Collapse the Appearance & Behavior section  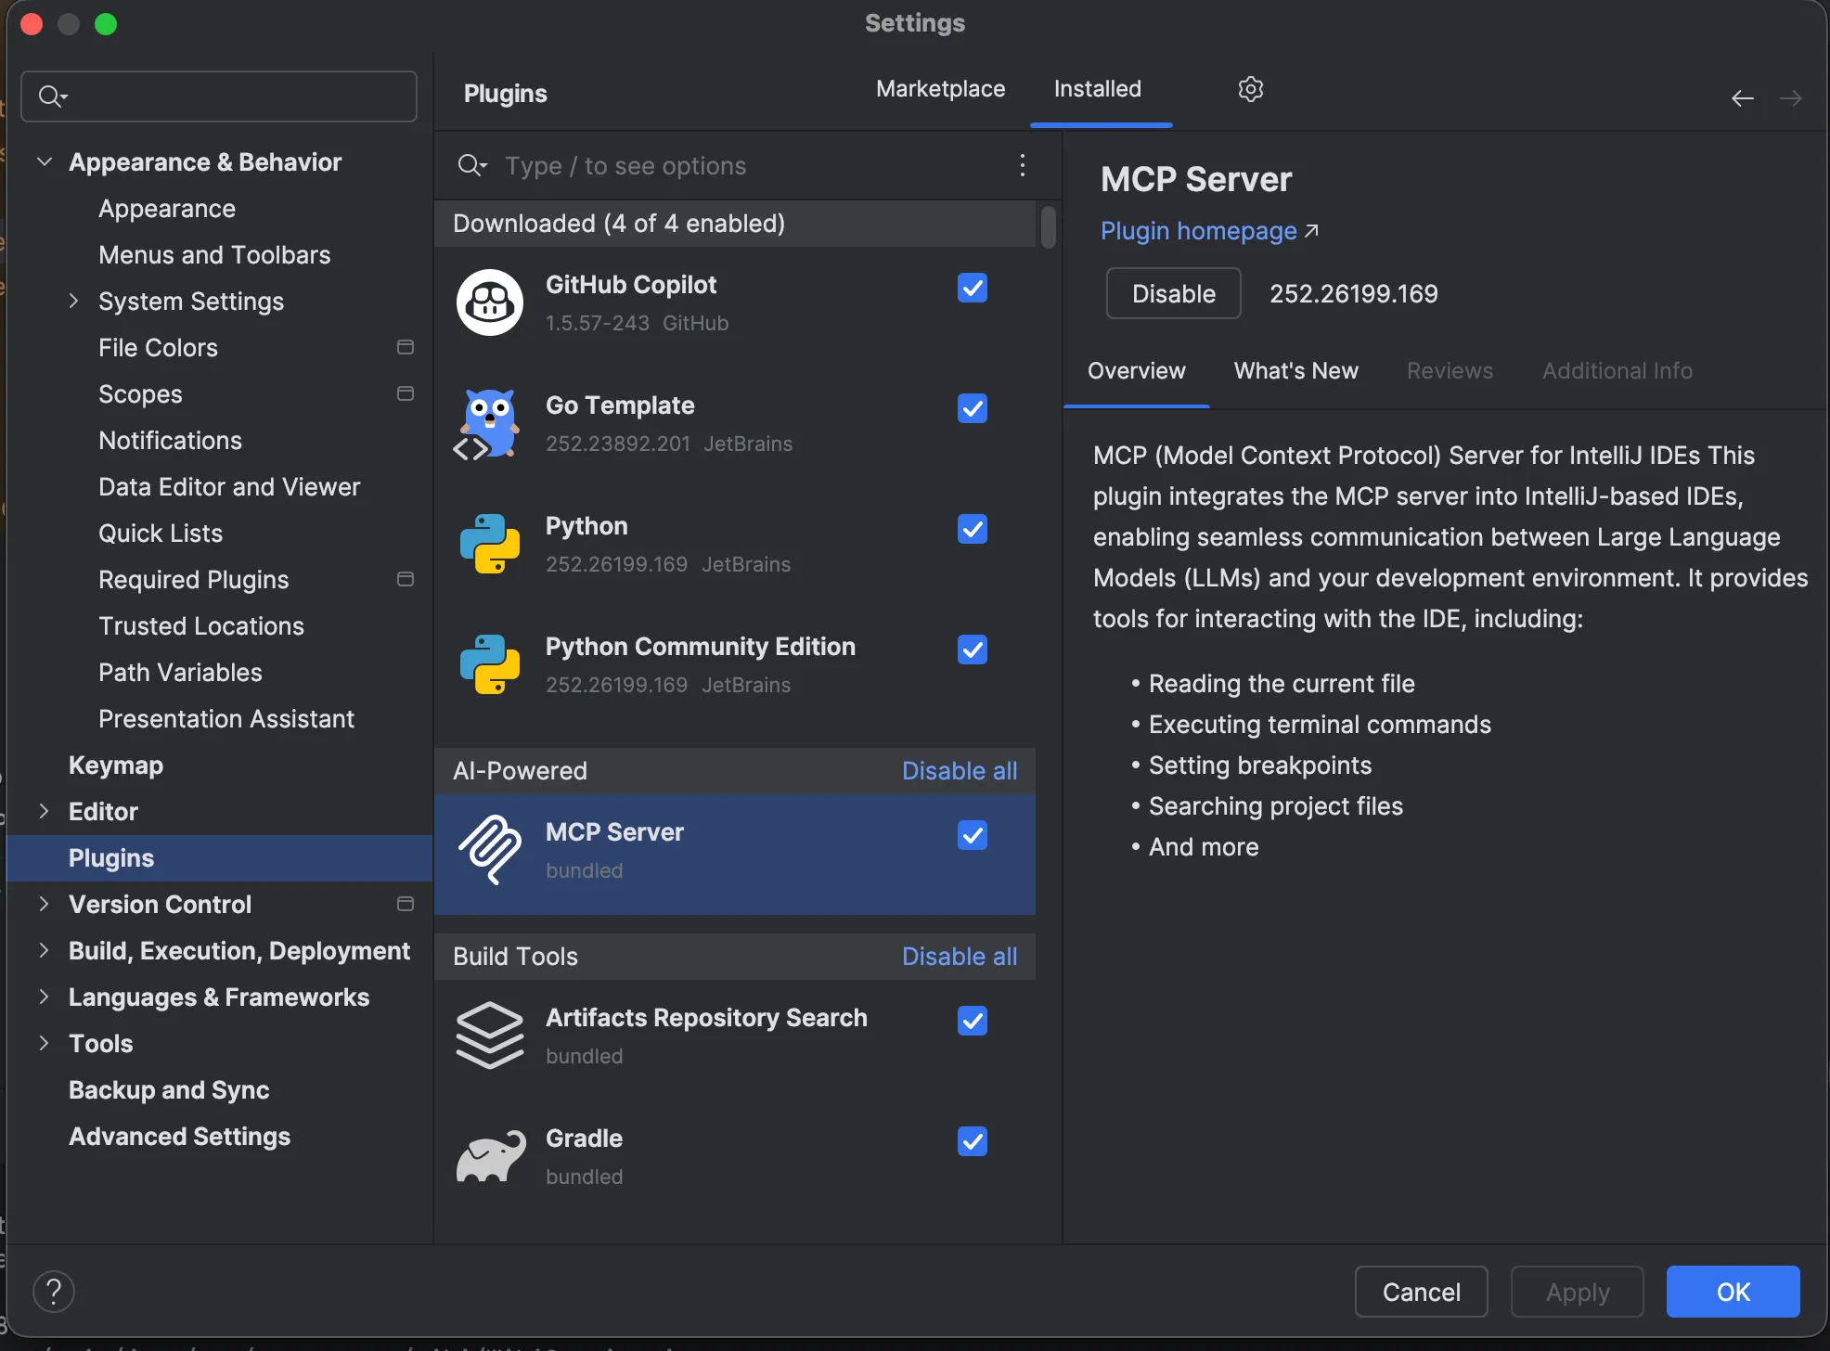click(44, 161)
